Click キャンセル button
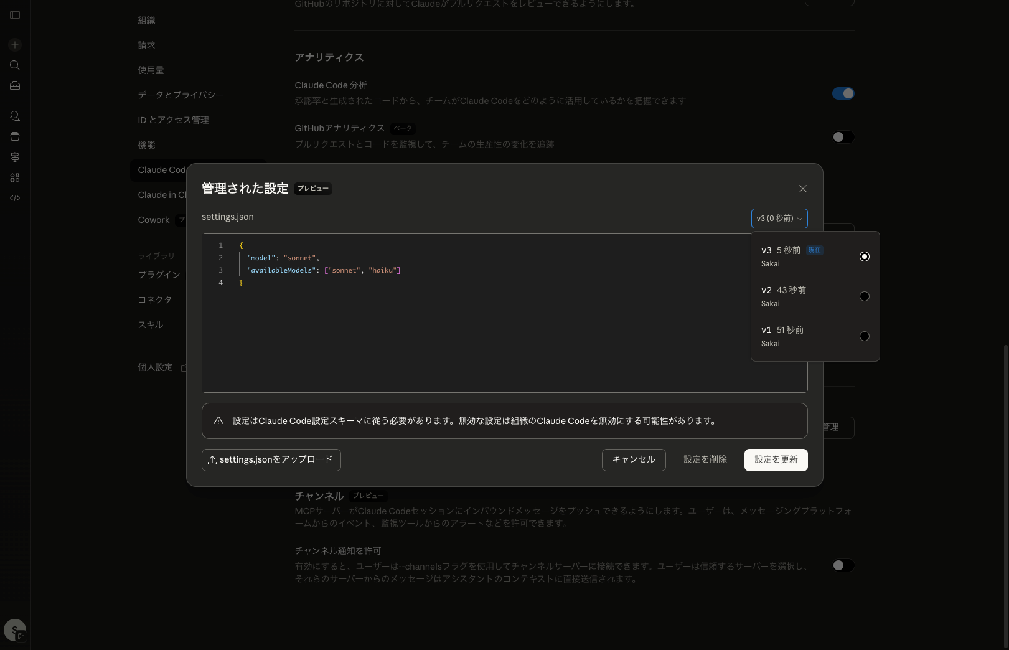The image size is (1009, 650). (633, 460)
